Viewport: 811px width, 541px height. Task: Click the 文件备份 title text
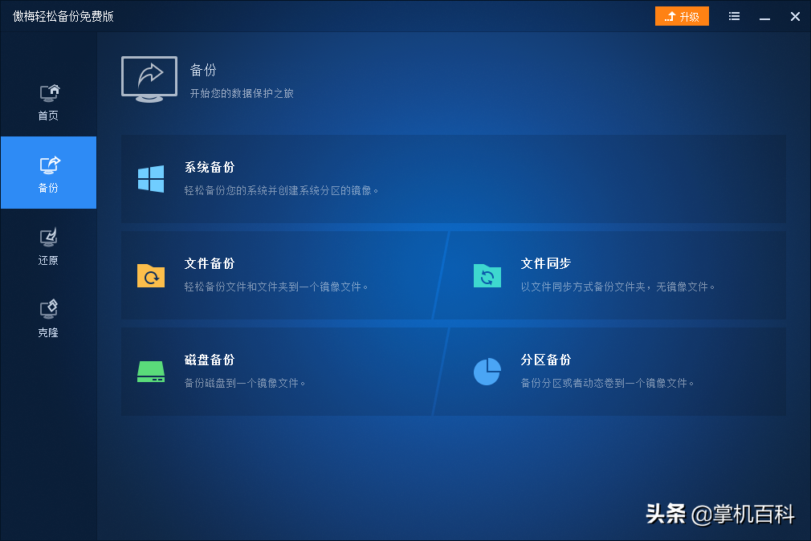pyautogui.click(x=210, y=263)
